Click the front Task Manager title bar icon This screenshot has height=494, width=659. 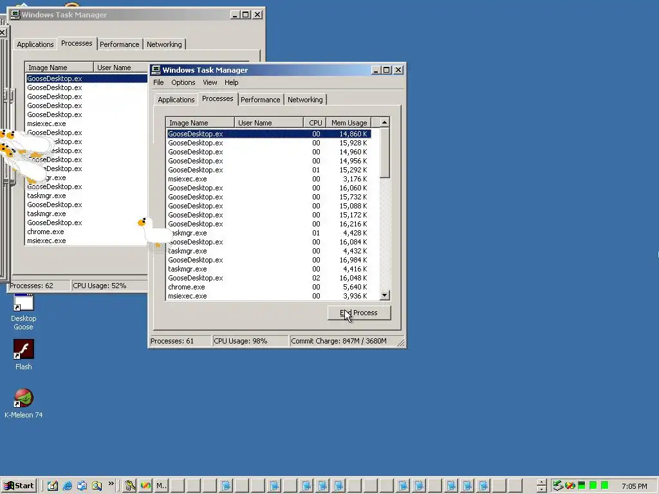click(156, 69)
